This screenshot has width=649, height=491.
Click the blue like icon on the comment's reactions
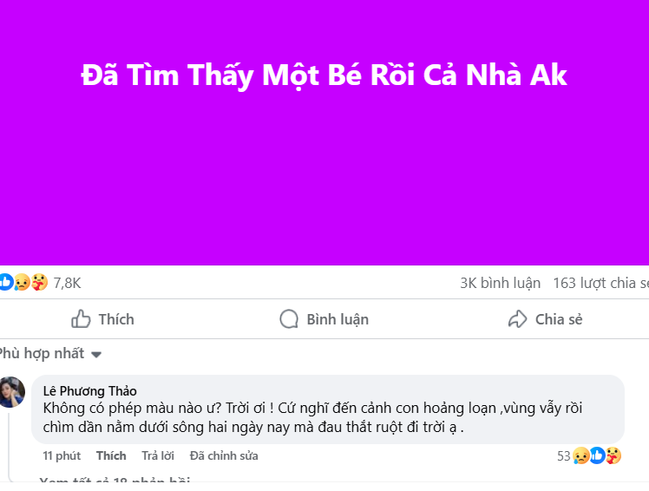pos(597,455)
